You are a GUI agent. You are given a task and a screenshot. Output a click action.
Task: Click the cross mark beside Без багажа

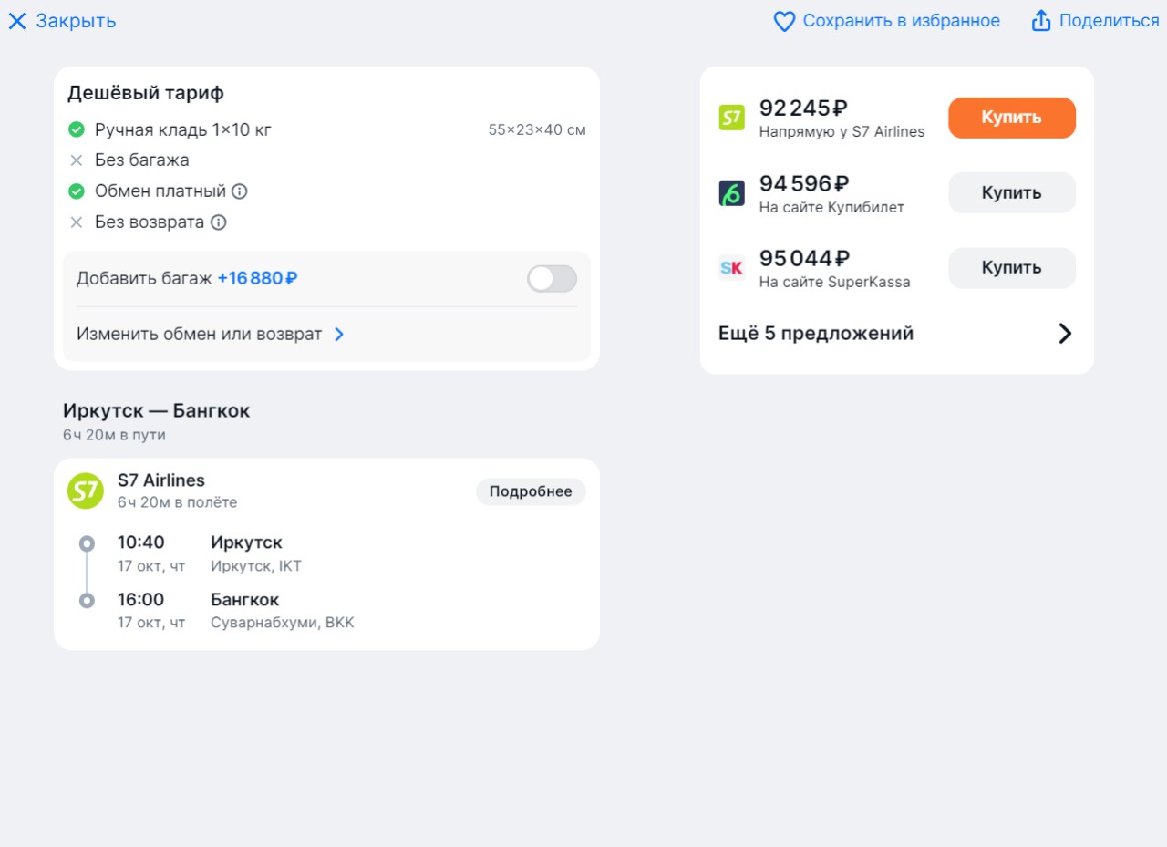tap(77, 160)
